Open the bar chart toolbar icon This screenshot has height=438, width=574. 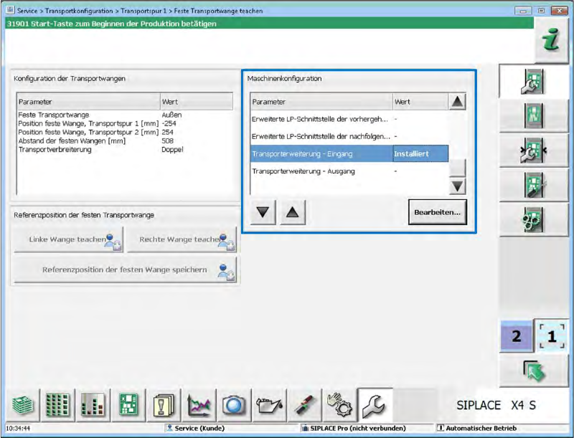[93, 405]
